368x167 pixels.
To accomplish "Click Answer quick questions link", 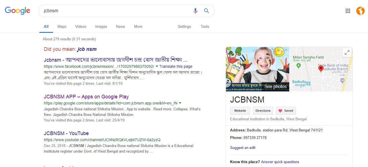I will 280,162.
